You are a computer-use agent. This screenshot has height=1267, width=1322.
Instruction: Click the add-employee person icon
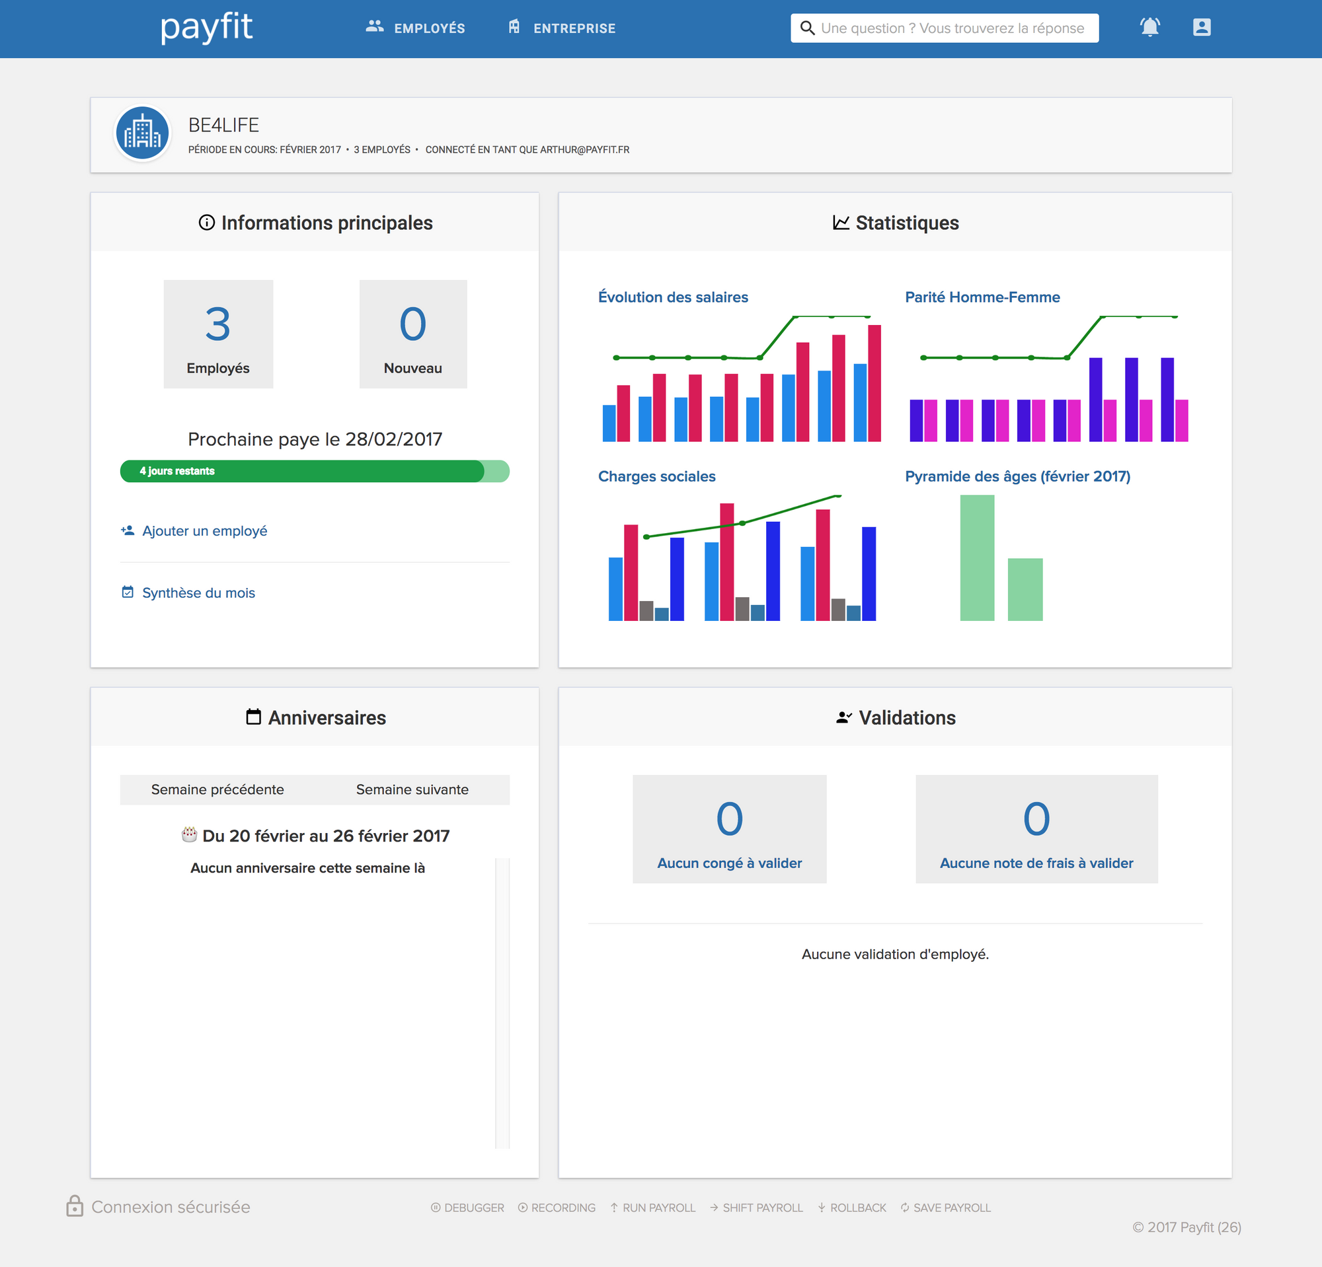coord(128,530)
